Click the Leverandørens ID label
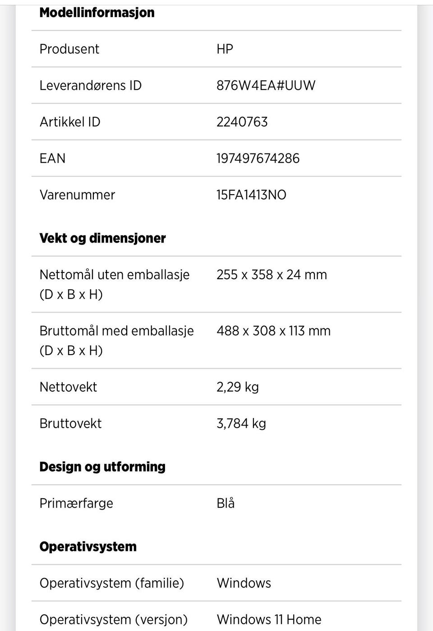The image size is (433, 631). [x=90, y=85]
